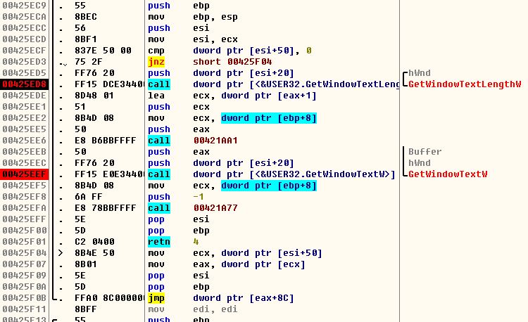Click address 00425EDE lea row
This screenshot has height=322, width=528.
coord(24,96)
